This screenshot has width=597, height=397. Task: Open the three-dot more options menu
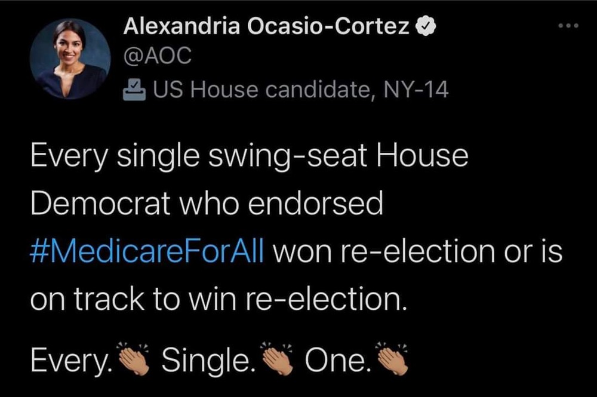(568, 27)
